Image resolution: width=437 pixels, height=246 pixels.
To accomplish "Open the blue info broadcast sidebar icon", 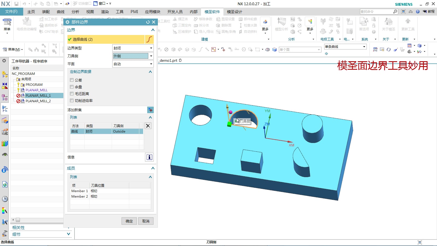I will pos(5,170).
